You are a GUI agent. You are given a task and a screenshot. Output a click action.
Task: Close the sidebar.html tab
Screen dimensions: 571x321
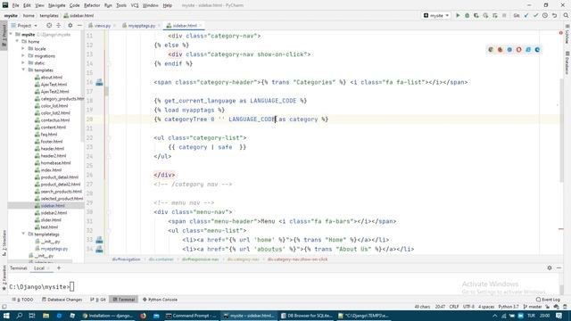pyautogui.click(x=200, y=26)
